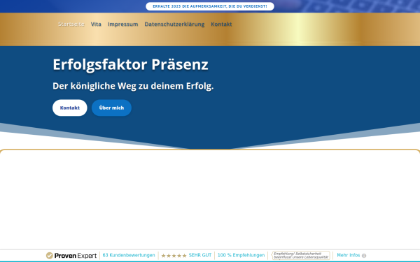
Task: Open the Startseite navigation item
Action: click(x=71, y=24)
